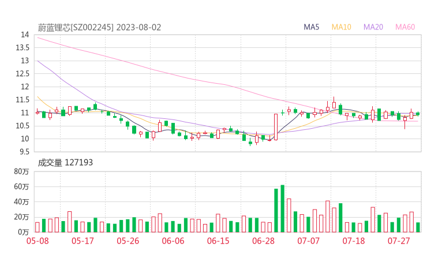The image size is (427, 254).
Task: Click the 0万 volume axis label
Action: pos(23,232)
